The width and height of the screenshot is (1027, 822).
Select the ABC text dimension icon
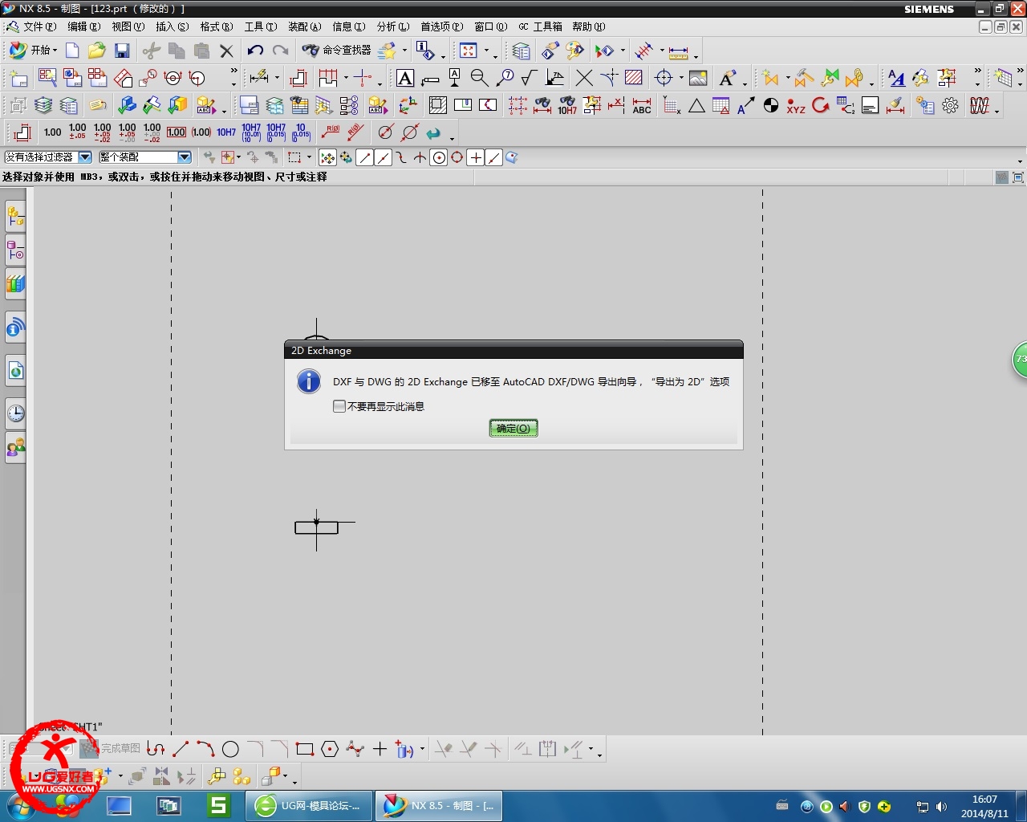pyautogui.click(x=642, y=105)
